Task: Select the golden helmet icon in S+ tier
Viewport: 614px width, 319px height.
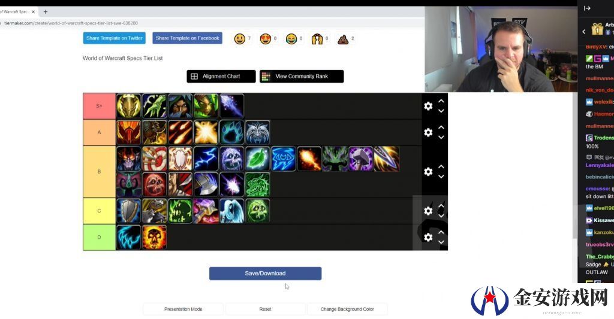Action: pyautogui.click(x=128, y=106)
